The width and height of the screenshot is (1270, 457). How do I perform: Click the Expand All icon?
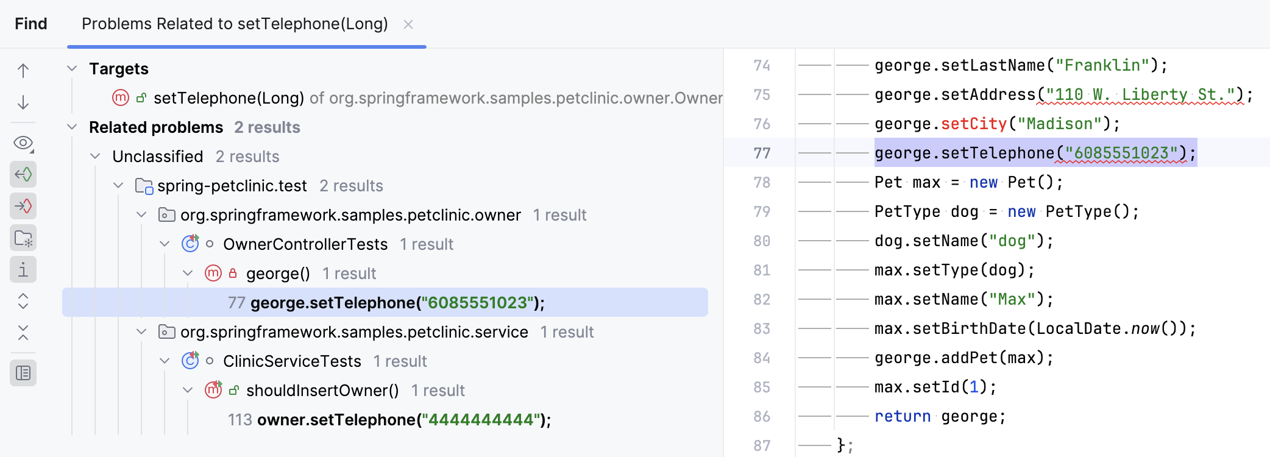click(x=23, y=301)
